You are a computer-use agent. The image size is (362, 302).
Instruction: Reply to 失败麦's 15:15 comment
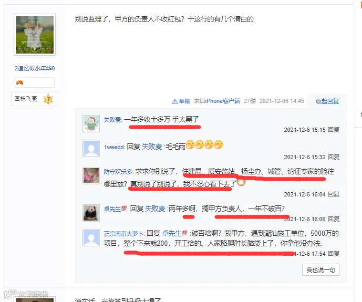pyautogui.click(x=334, y=130)
